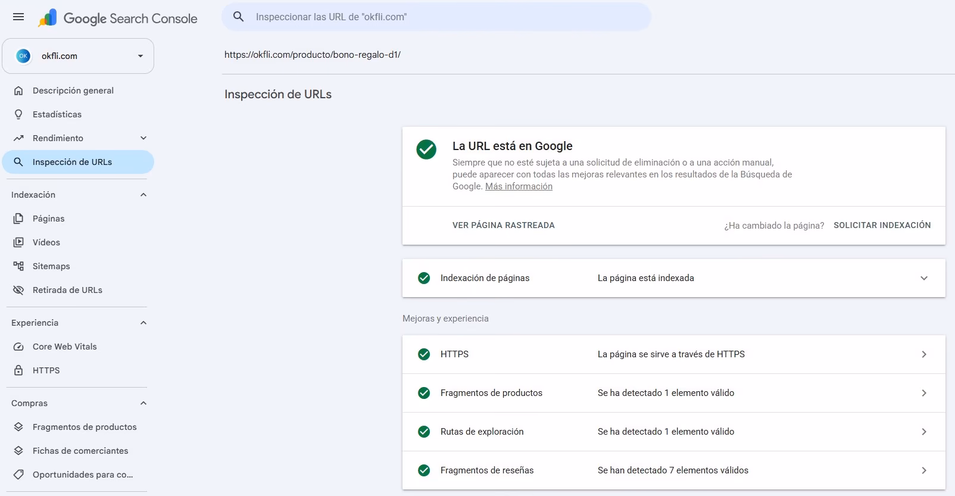Expand the Indexación de páginas details chevron
Image resolution: width=955 pixels, height=496 pixels.
click(924, 278)
